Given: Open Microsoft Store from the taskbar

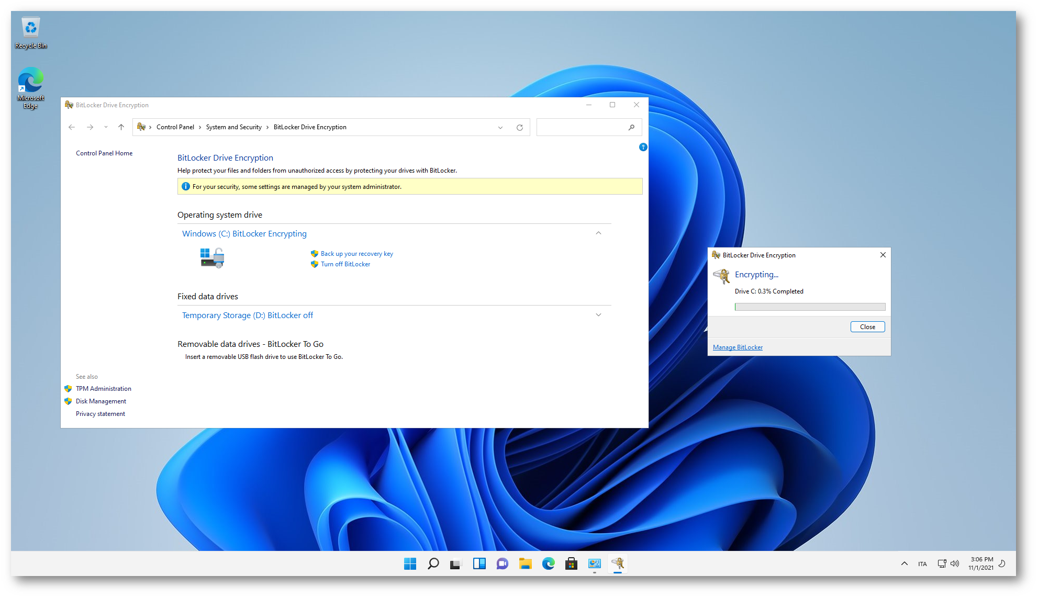Looking at the screenshot, I should coord(571,563).
